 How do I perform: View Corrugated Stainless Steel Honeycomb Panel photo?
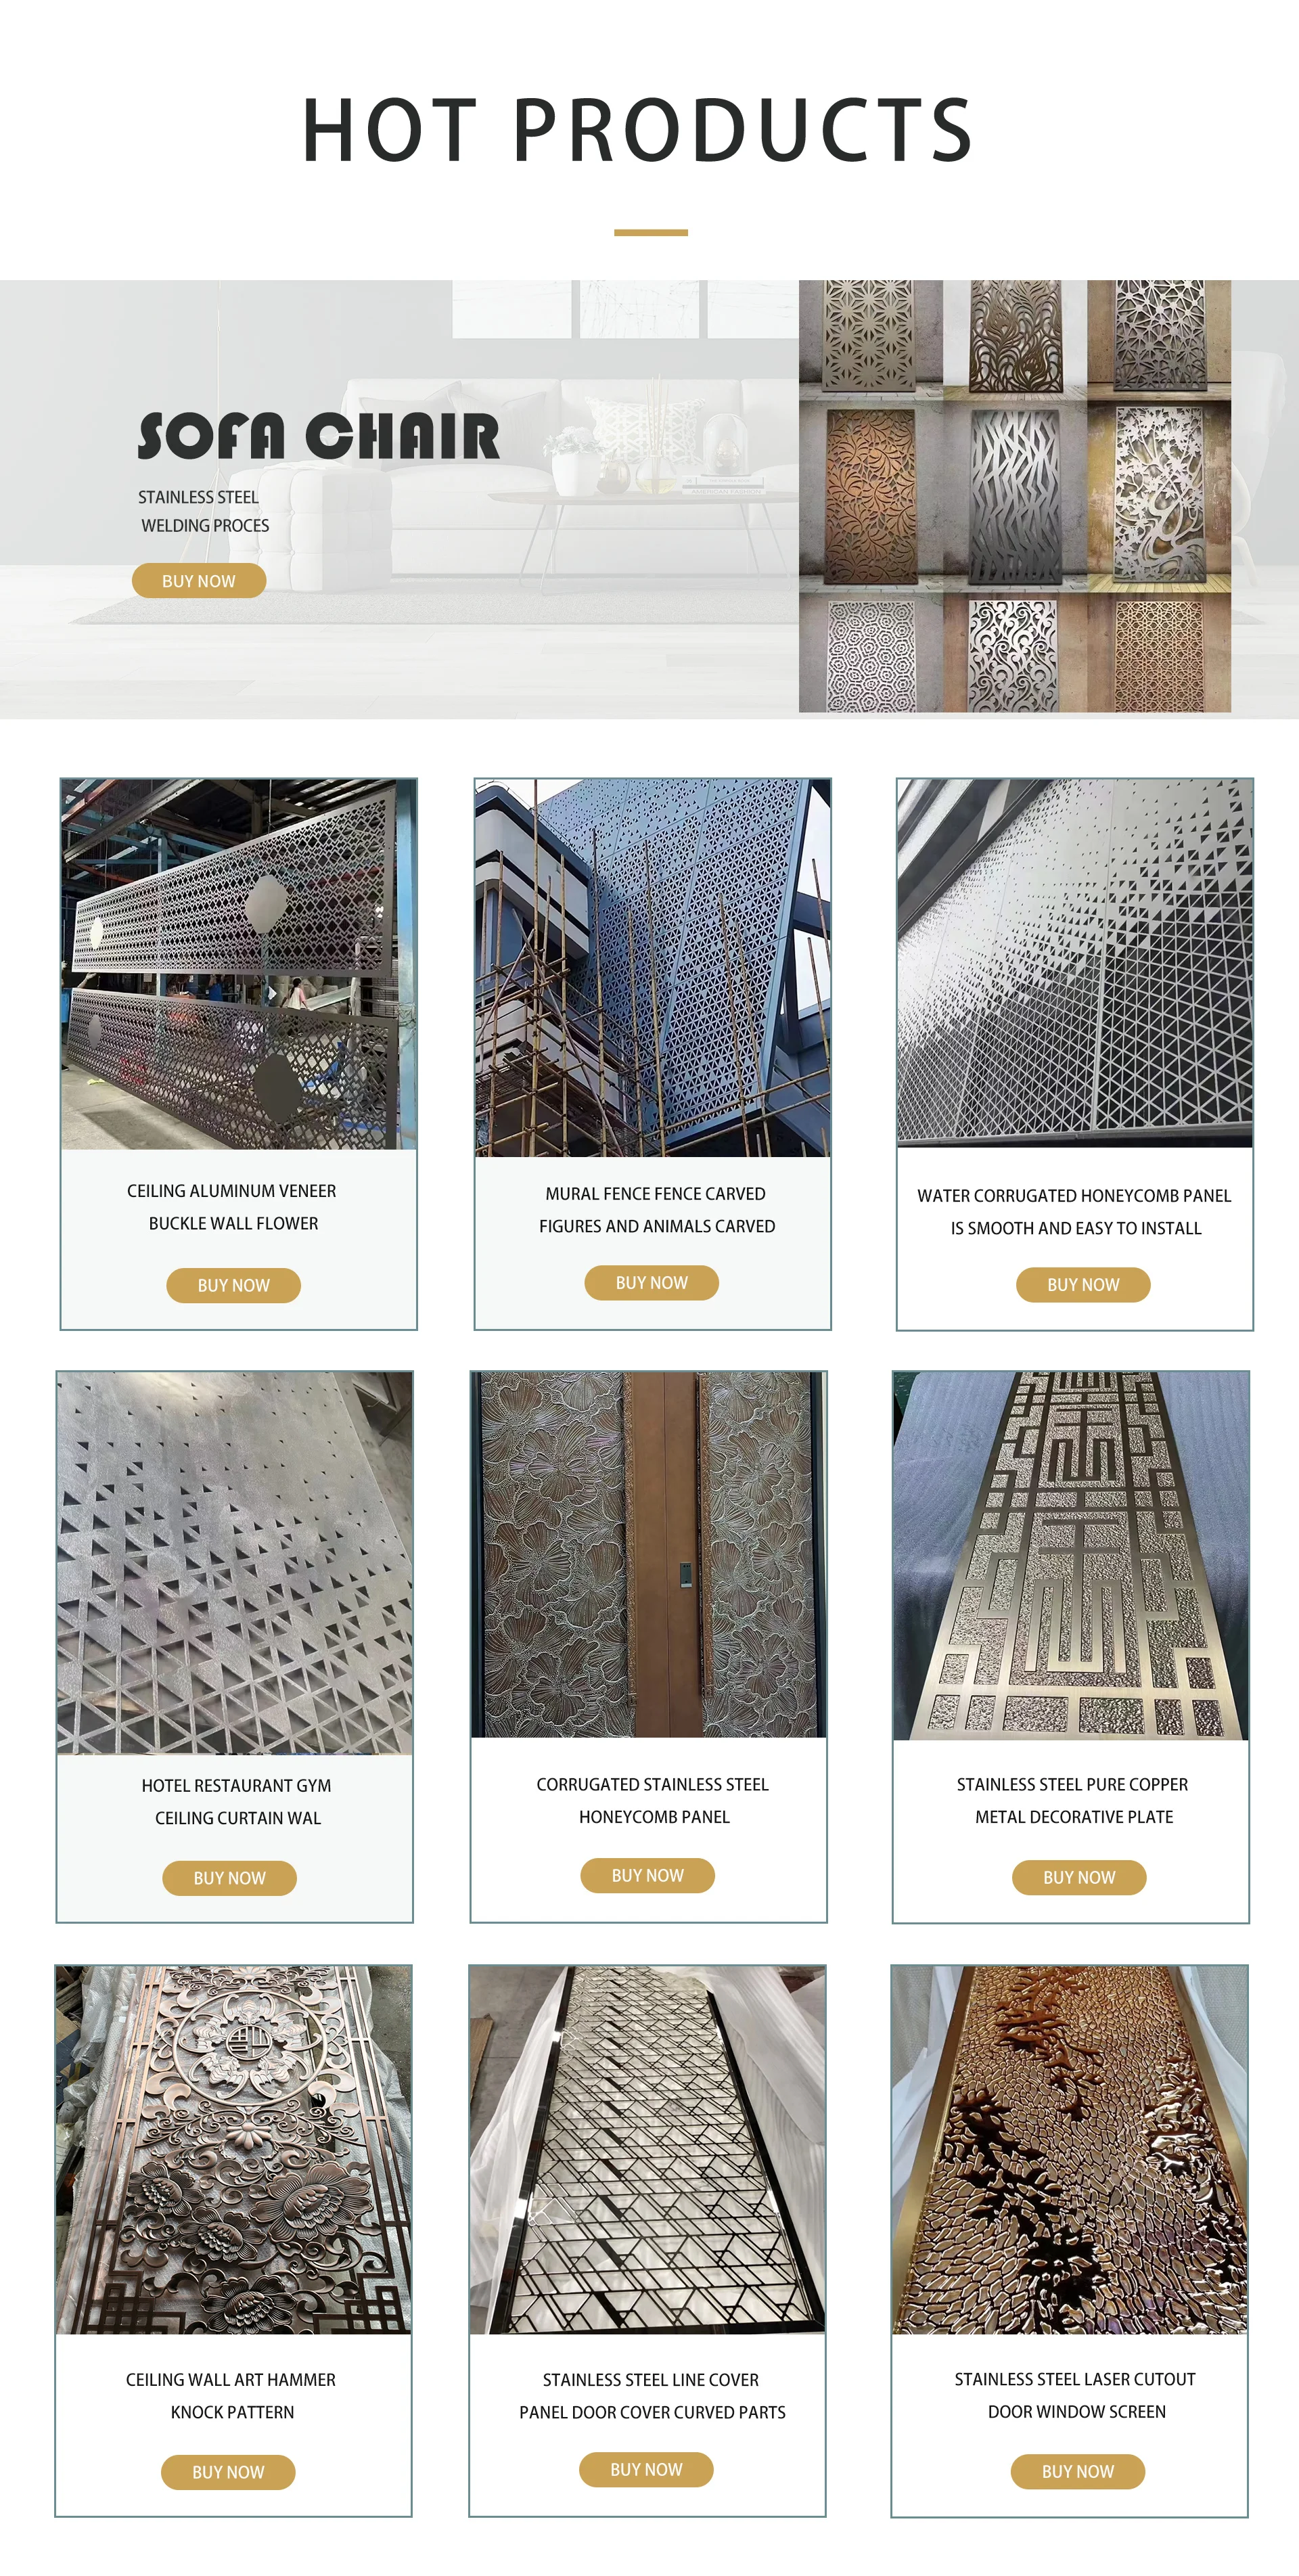pos(648,1555)
